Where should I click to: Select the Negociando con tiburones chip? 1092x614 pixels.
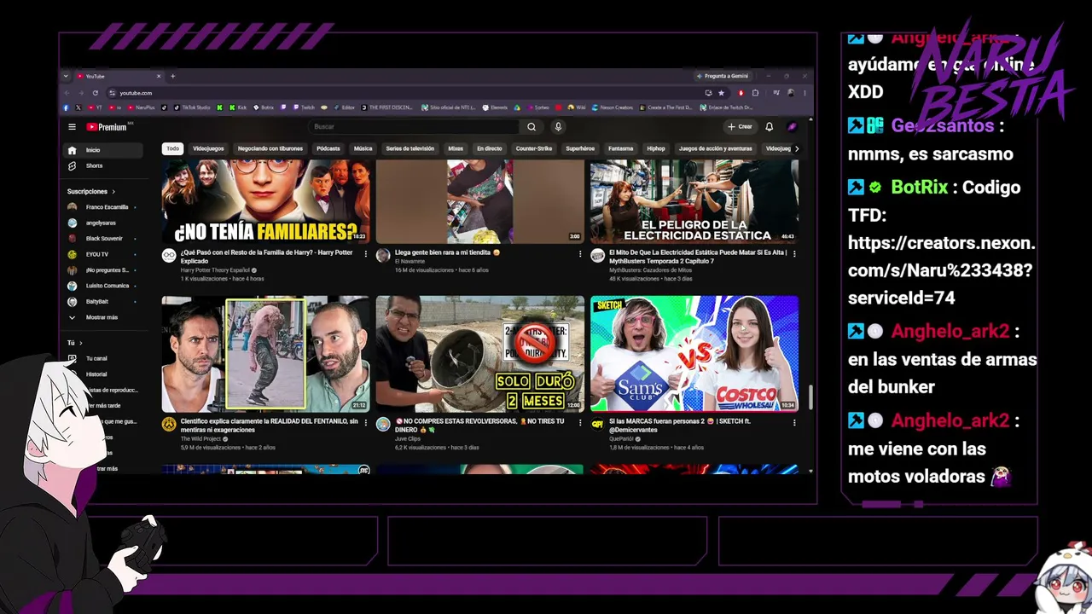pos(270,148)
